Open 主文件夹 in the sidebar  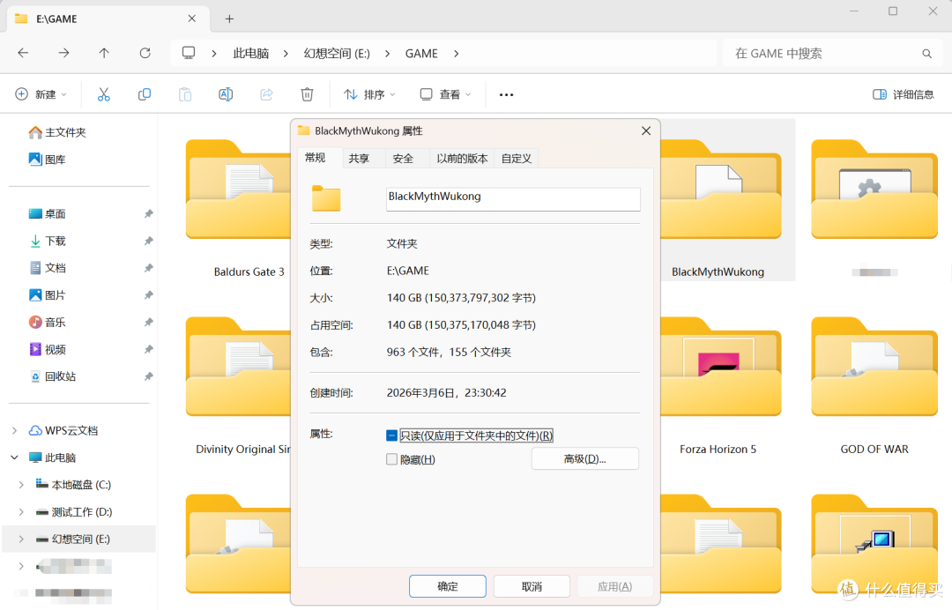[57, 132]
